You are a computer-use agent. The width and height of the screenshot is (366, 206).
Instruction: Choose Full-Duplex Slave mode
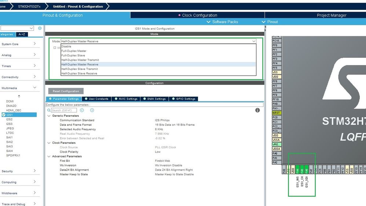pos(158,55)
